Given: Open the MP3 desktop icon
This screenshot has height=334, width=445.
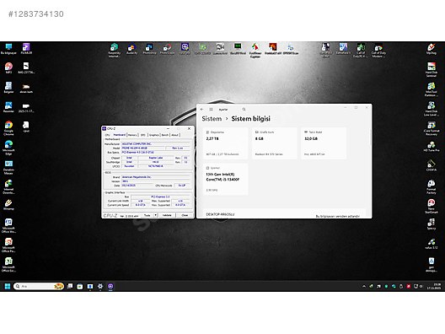Looking at the screenshot, I should click(8, 68).
